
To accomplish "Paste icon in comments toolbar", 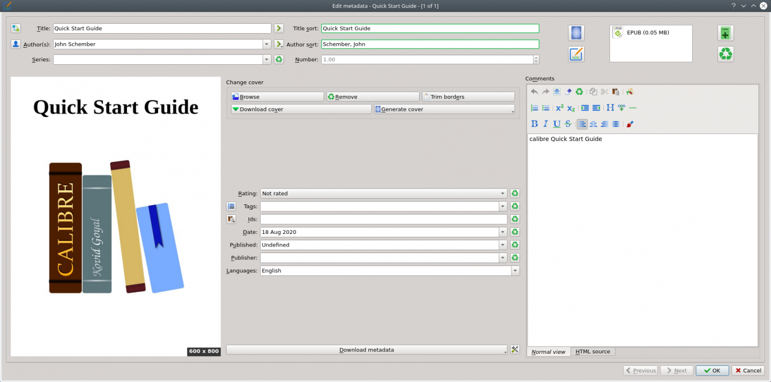I will [x=615, y=92].
